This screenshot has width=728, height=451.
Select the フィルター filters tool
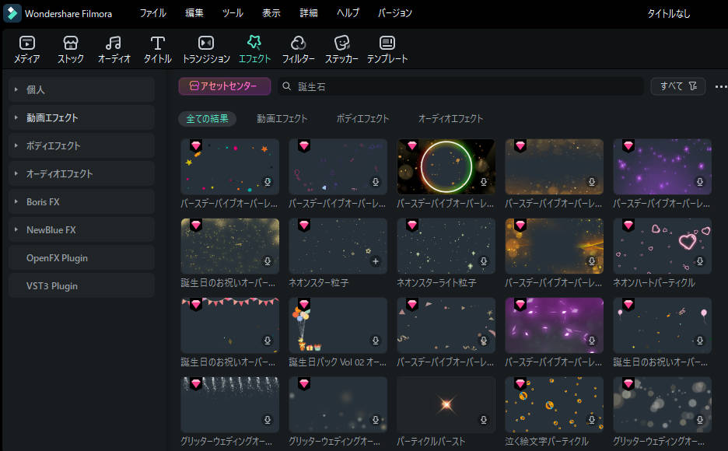pyautogui.click(x=298, y=50)
